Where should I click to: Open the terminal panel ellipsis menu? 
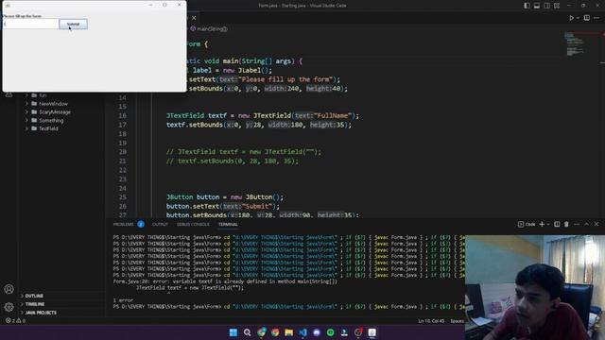(577, 224)
